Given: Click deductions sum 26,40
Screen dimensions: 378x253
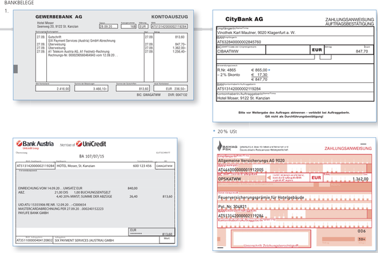Looking at the screenshot, I should (x=134, y=197).
